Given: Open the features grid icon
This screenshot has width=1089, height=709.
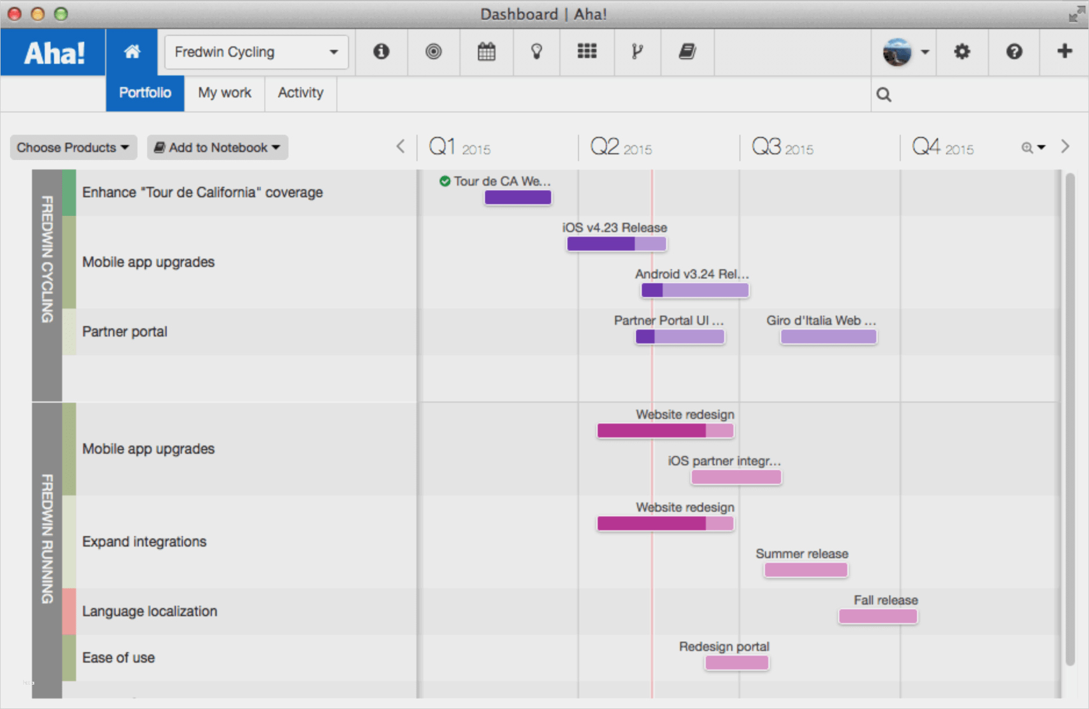Looking at the screenshot, I should (x=587, y=52).
